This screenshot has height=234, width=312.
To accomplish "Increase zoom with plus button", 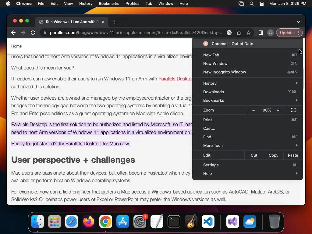I will [x=278, y=110].
